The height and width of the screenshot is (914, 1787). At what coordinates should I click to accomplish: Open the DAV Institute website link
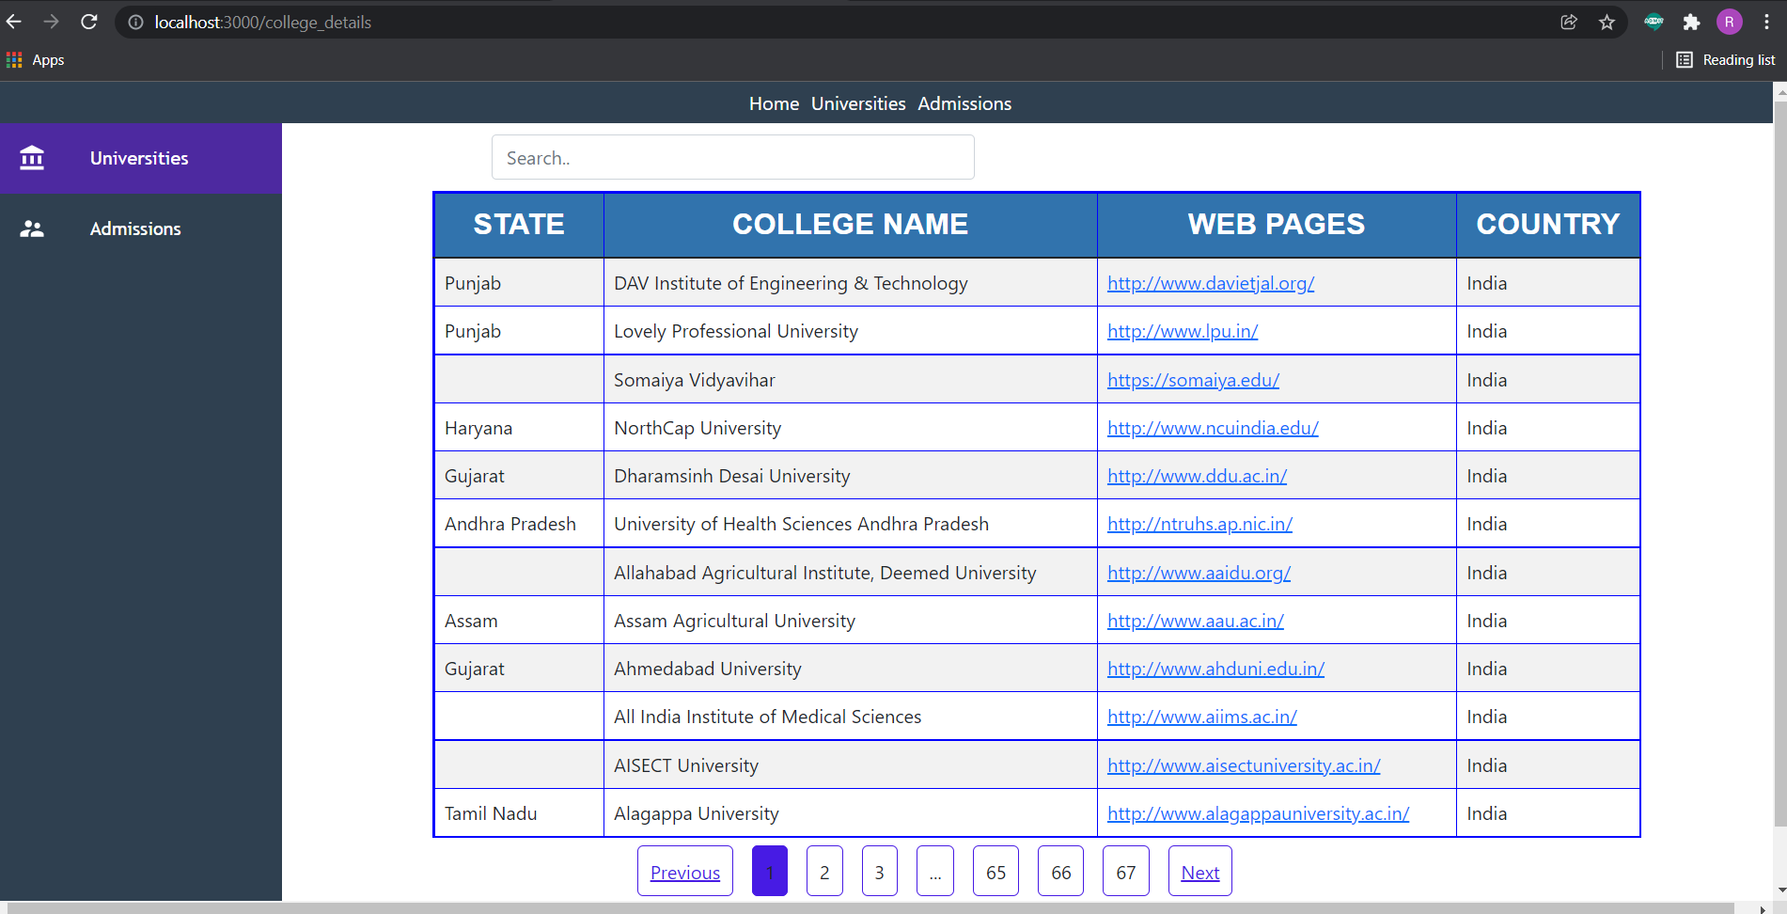[1211, 282]
